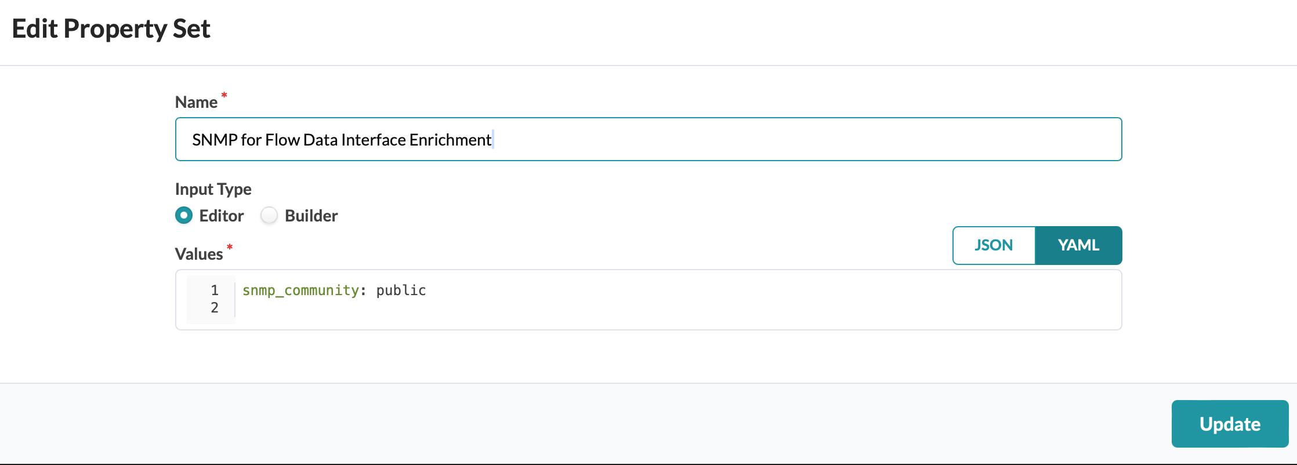Screen dimensions: 1297x465
Task: Select the Editor input type radio button
Action: (x=184, y=216)
